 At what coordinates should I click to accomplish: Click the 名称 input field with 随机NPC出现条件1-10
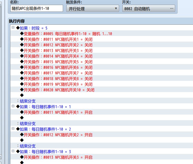(37, 8)
